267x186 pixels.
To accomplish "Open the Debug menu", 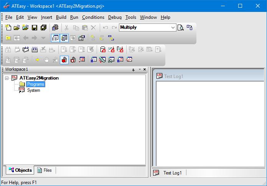I will pos(115,17).
